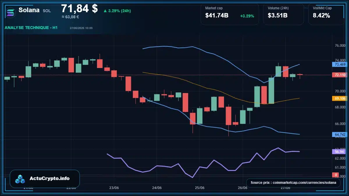Click the purple 56.94 RSI tag
The width and height of the screenshot is (349, 196).
(339, 152)
